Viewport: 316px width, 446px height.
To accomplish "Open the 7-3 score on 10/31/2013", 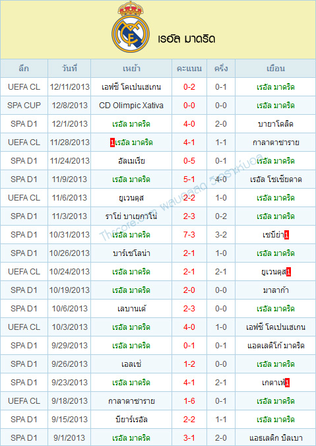I will [x=189, y=235].
